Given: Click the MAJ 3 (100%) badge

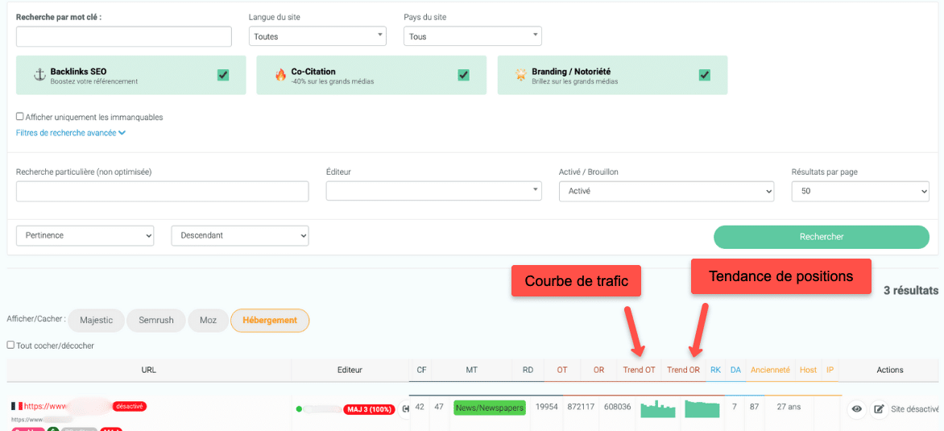Looking at the screenshot, I should pos(370,410).
